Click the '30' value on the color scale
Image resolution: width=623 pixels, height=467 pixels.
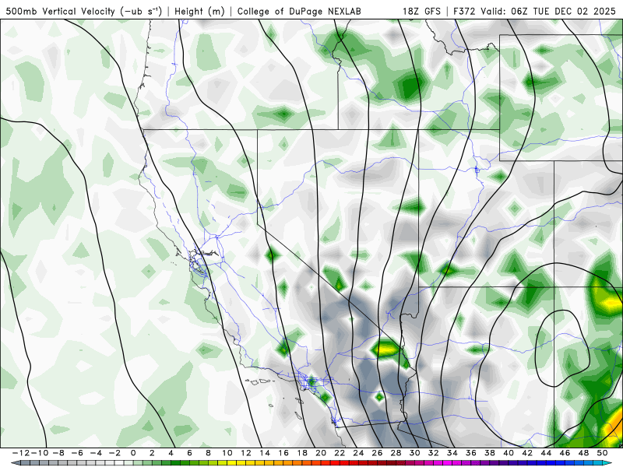point(414,453)
